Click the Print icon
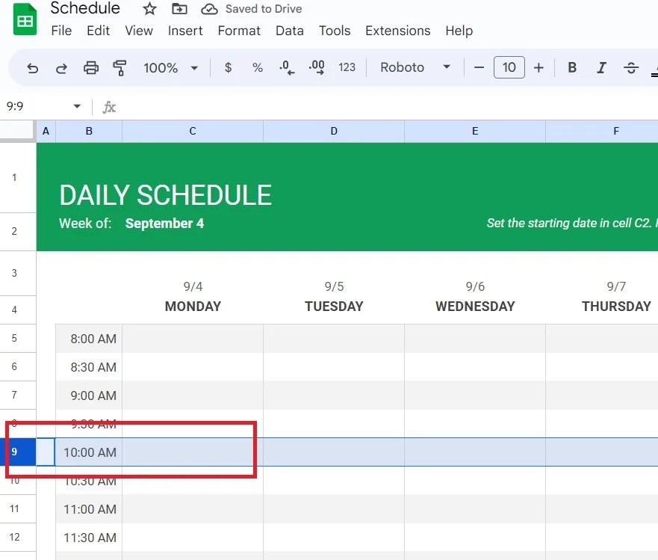 tap(90, 67)
